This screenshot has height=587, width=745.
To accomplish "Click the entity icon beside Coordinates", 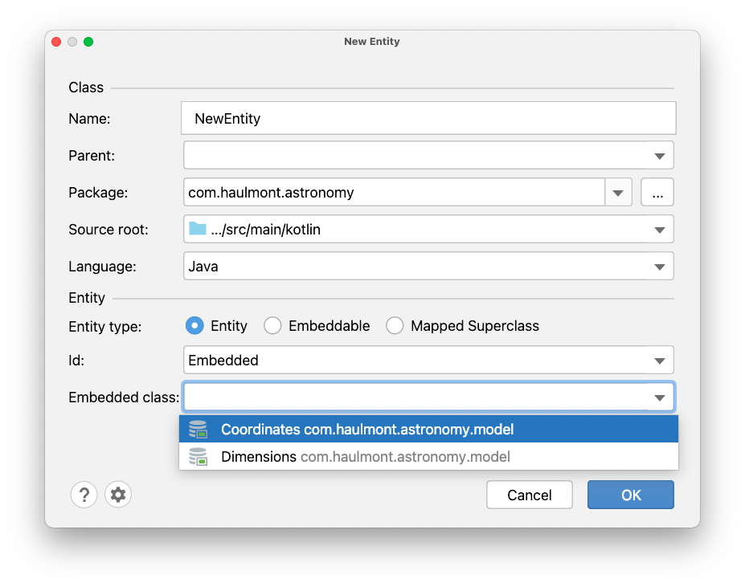I will pos(198,429).
